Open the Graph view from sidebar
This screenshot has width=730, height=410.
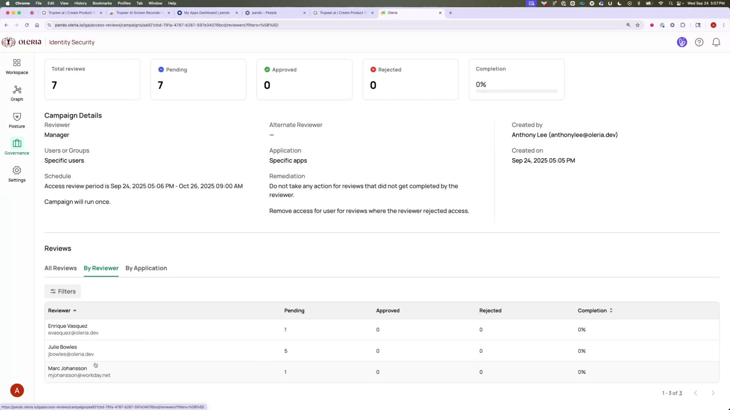(17, 93)
